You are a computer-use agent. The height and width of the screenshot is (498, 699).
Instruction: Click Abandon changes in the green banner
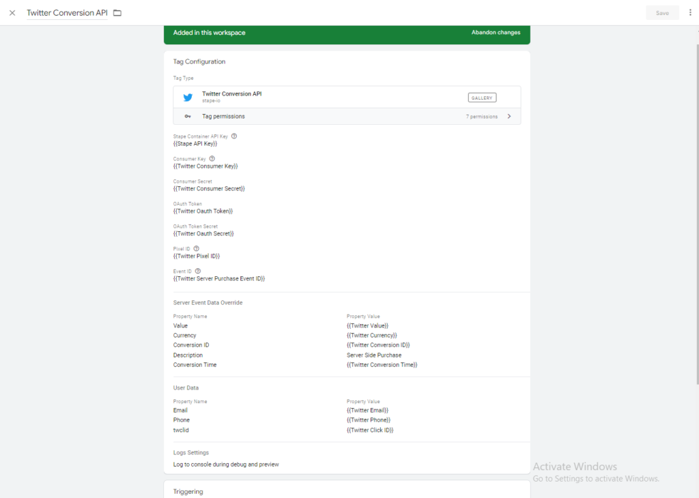(496, 33)
